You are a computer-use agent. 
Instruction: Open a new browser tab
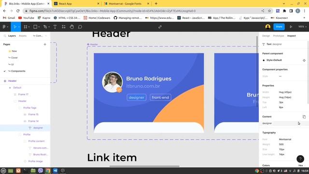(x=156, y=3)
